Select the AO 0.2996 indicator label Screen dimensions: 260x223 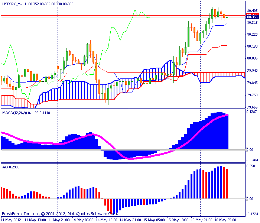[11, 167]
